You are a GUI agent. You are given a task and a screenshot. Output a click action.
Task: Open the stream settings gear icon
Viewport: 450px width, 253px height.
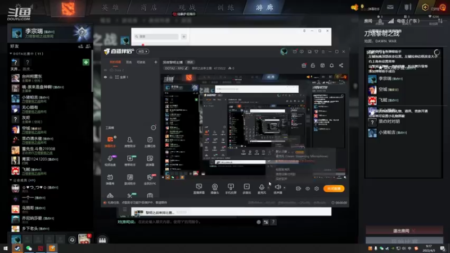pos(317,188)
